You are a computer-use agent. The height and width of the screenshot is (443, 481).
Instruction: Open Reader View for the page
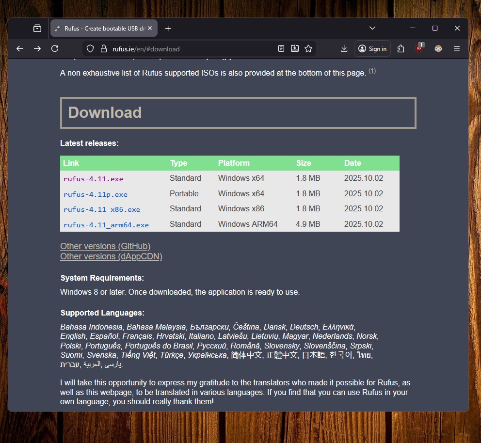click(x=281, y=48)
